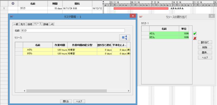Click 開始 column header in main sheet
The image size is (217, 105).
pyautogui.click(x=77, y=3)
